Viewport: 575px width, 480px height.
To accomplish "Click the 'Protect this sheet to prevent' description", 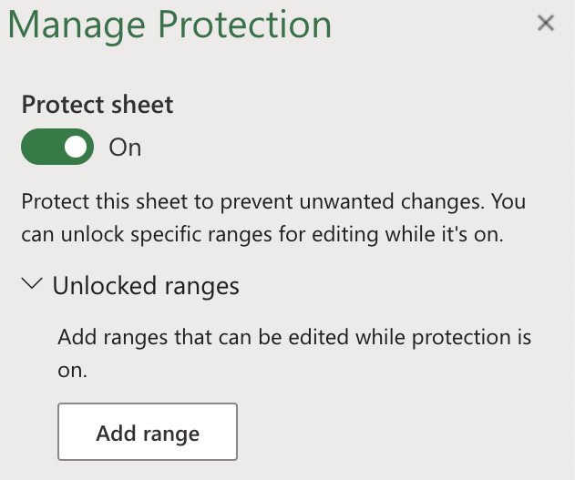I will (x=273, y=201).
